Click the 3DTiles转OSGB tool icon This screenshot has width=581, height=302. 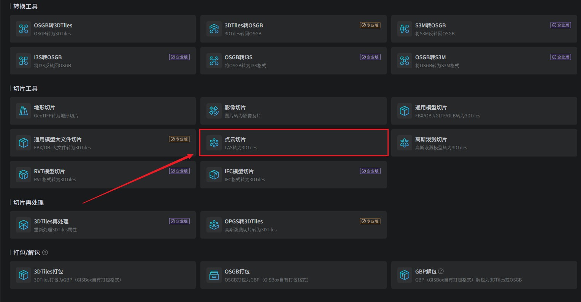[x=214, y=29]
